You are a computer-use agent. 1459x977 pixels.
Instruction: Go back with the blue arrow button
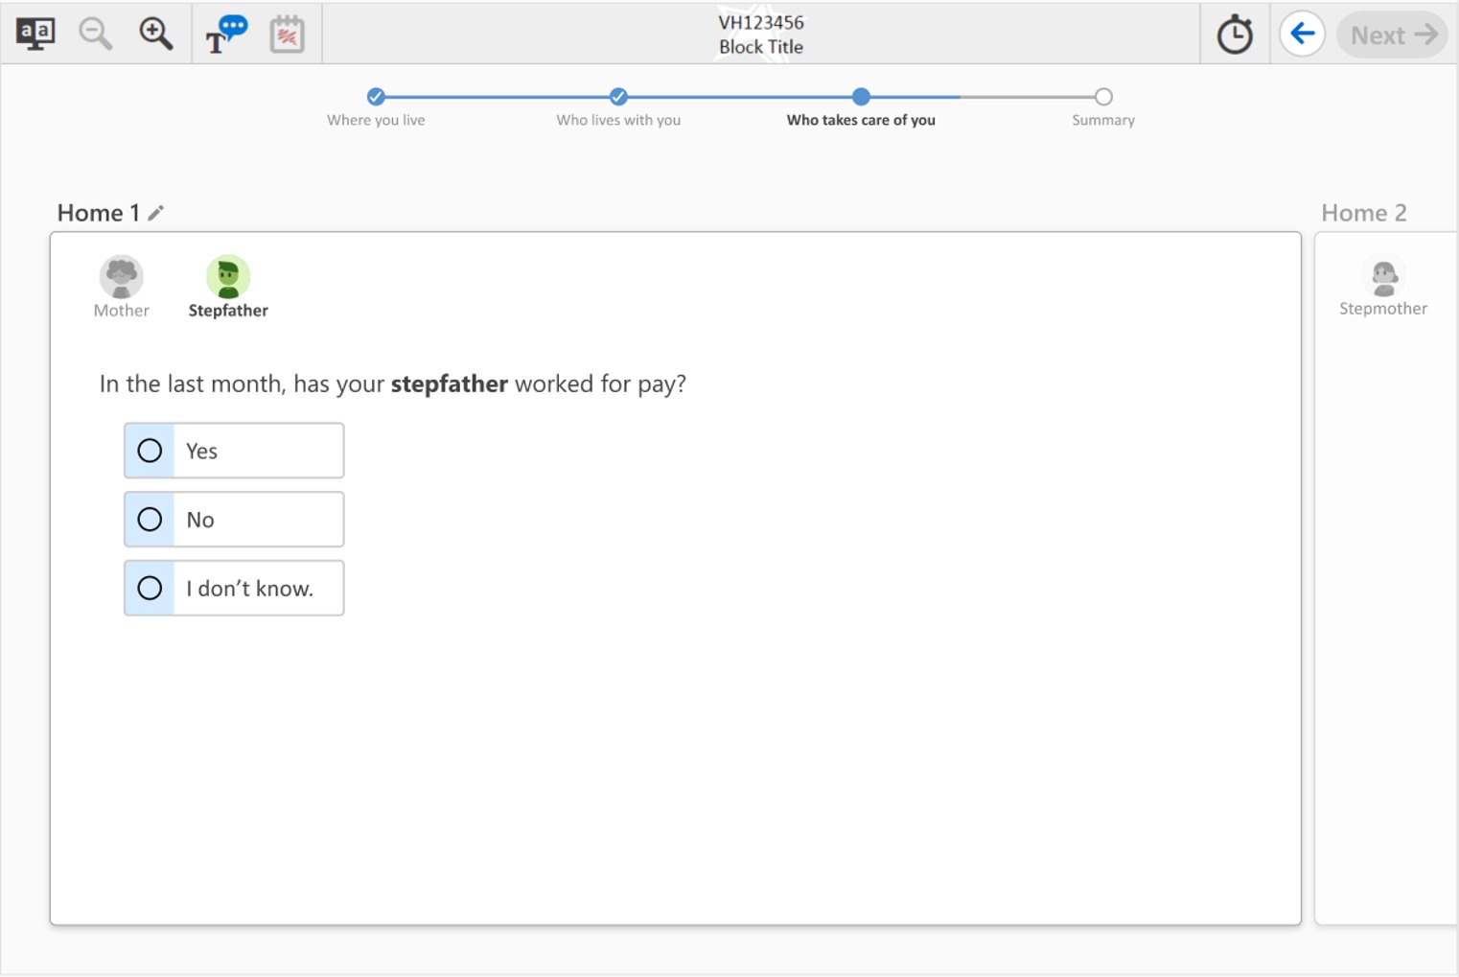(1302, 35)
